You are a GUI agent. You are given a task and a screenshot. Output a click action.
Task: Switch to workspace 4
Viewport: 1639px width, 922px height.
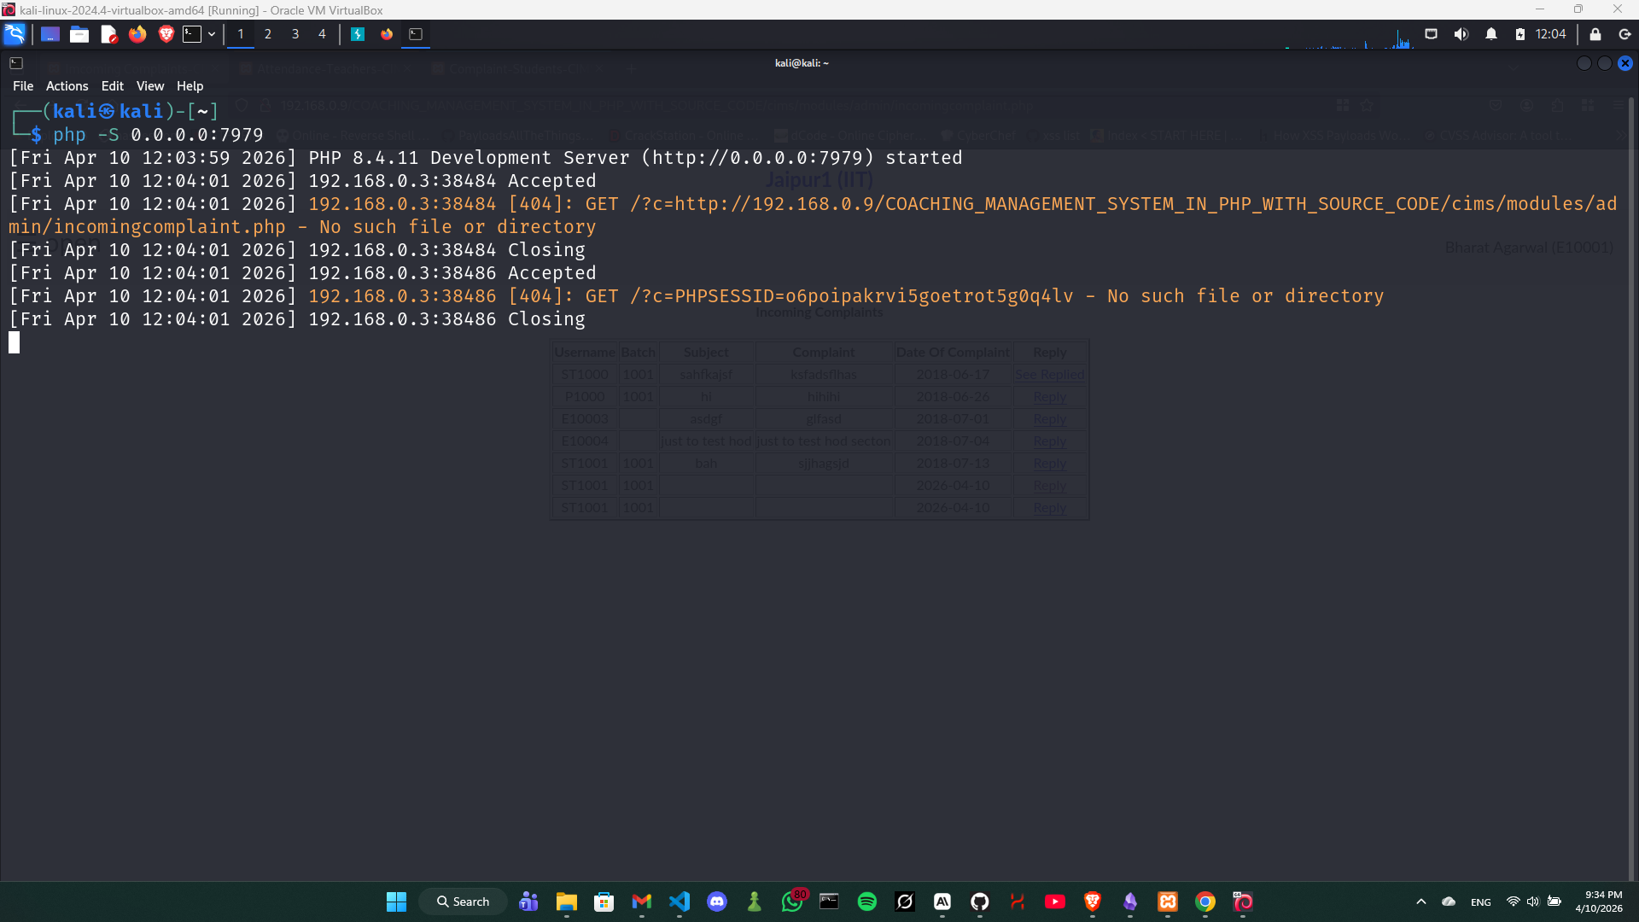coord(323,34)
